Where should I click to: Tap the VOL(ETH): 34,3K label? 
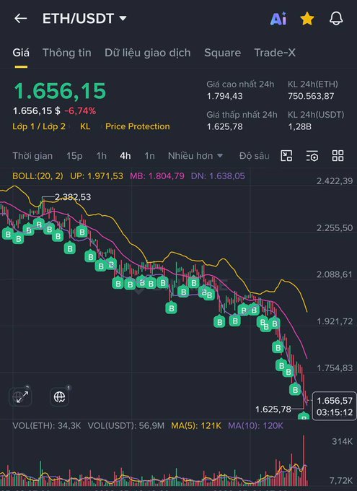pos(47,426)
